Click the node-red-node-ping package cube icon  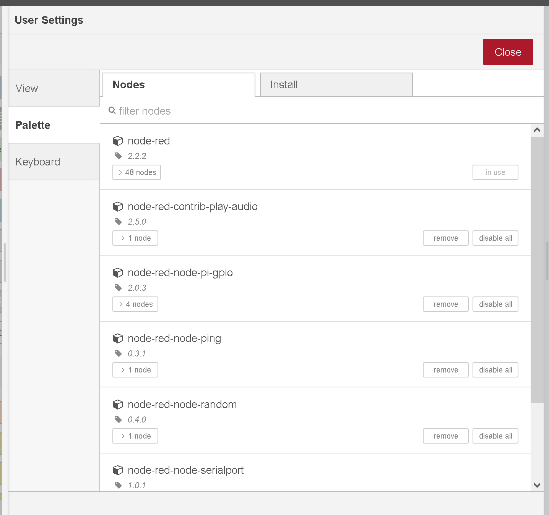tap(118, 338)
